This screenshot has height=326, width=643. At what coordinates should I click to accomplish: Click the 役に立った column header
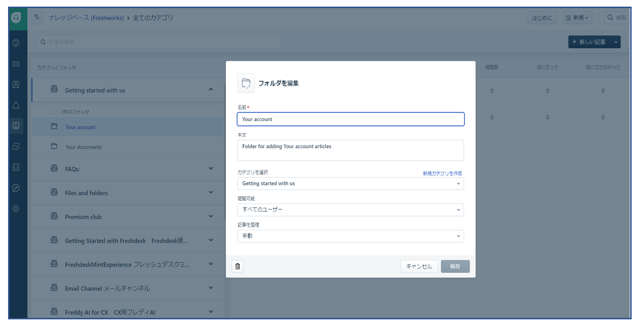point(547,67)
